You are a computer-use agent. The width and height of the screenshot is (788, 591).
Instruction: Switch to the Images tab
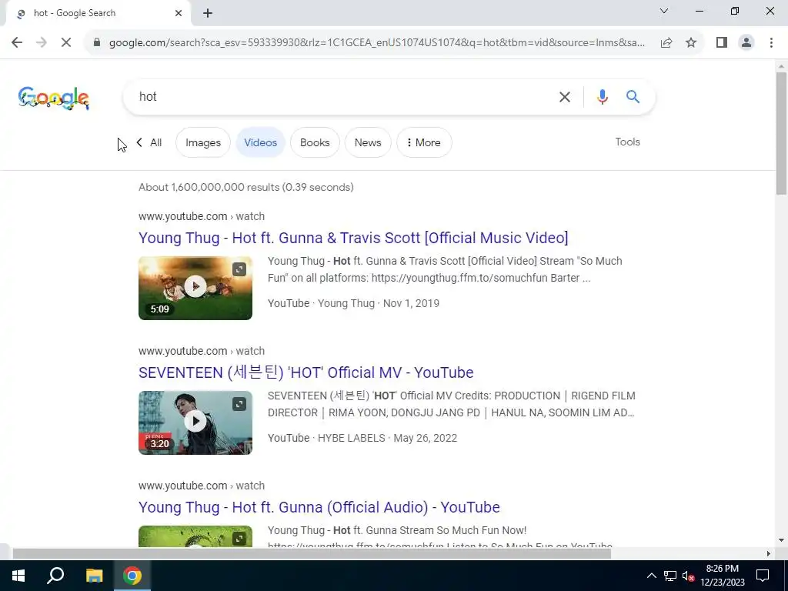click(x=203, y=142)
